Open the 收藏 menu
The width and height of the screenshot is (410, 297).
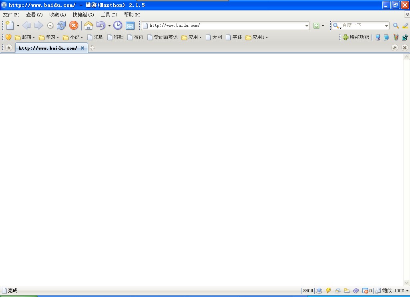(57, 15)
